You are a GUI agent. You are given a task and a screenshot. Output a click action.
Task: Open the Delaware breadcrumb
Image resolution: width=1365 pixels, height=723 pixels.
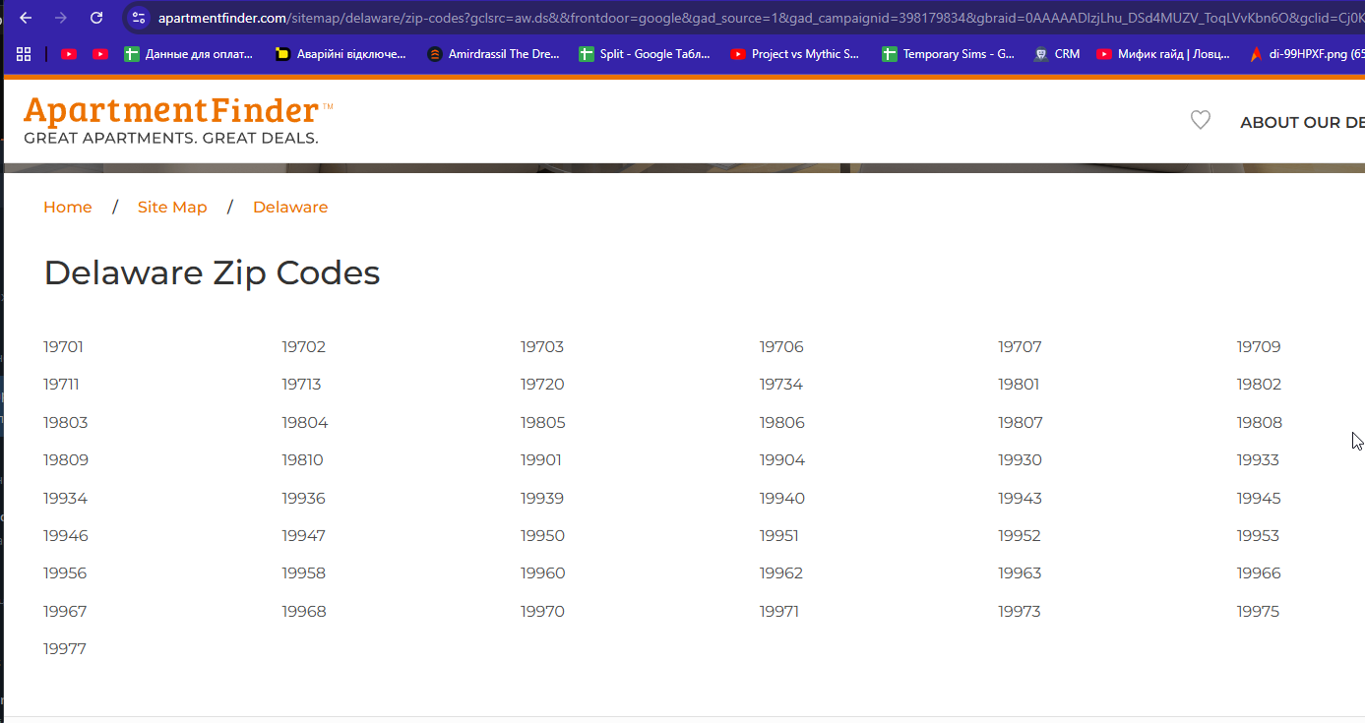coord(290,207)
